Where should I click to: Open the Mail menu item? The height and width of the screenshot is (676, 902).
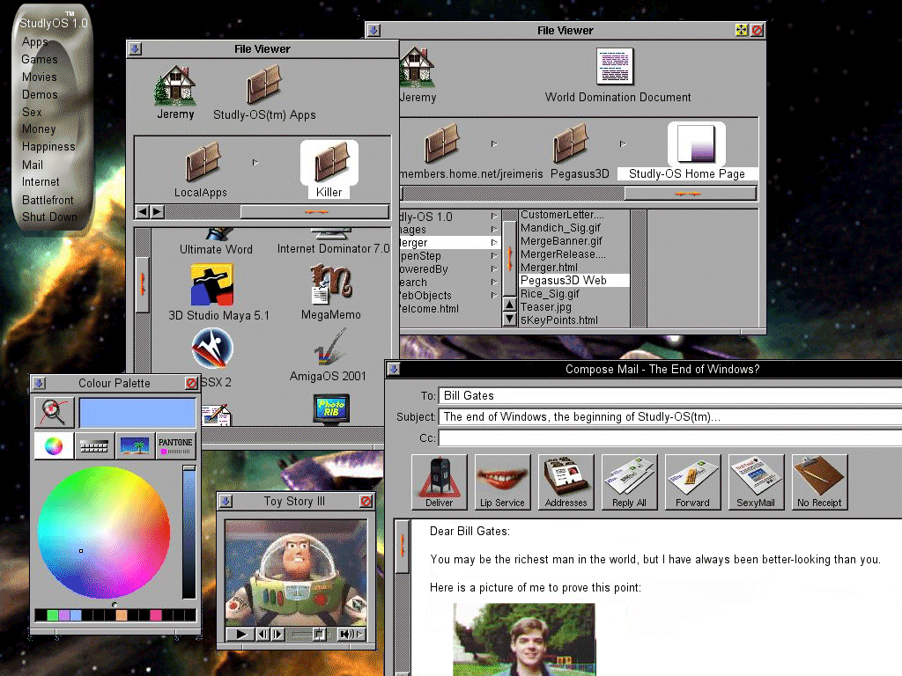point(33,165)
